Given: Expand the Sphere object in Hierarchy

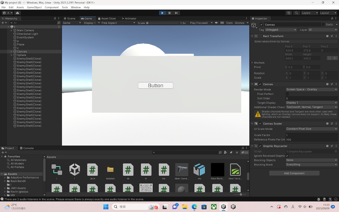Looking at the screenshot, I should [11, 55].
